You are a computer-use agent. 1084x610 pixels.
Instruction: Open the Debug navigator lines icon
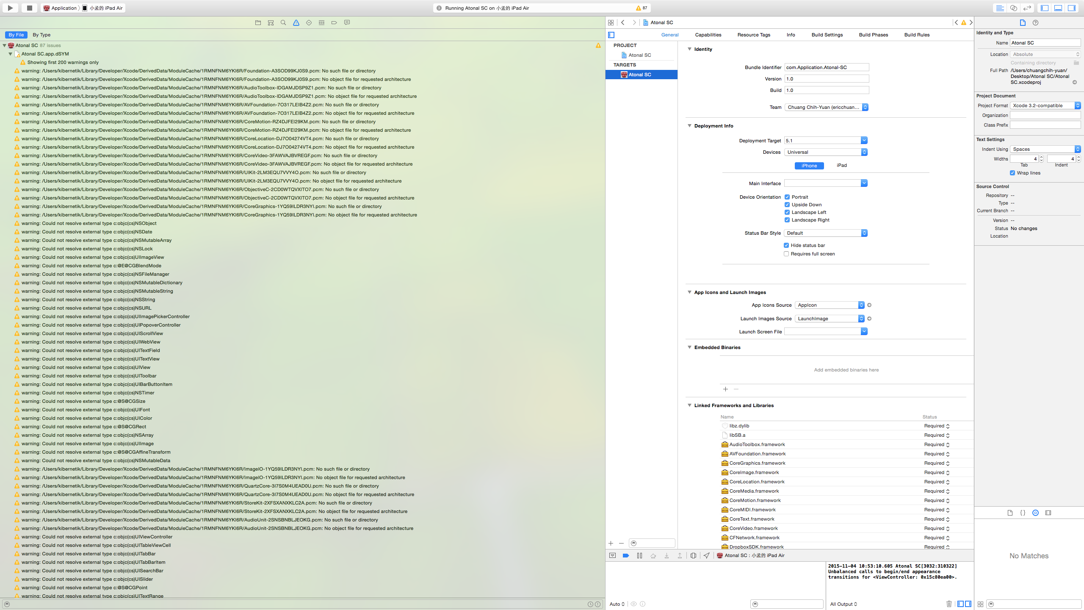tap(321, 23)
